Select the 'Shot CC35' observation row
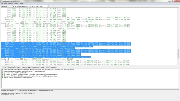 (37, 37)
